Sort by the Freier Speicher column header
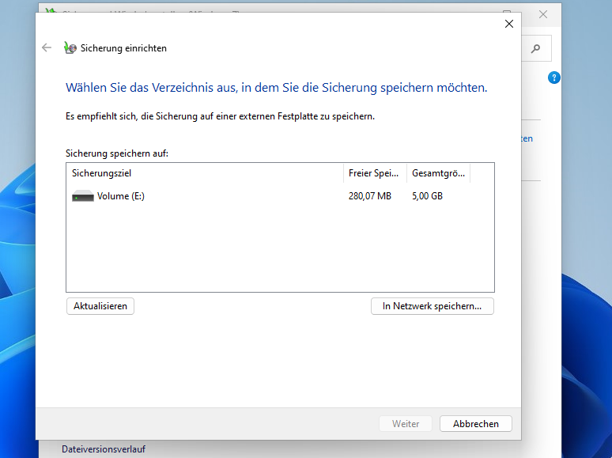The width and height of the screenshot is (612, 458). click(375, 172)
